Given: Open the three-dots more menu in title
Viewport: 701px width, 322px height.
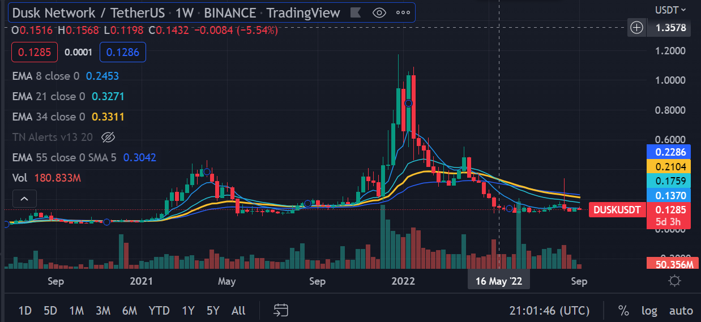Looking at the screenshot, I should (x=402, y=12).
